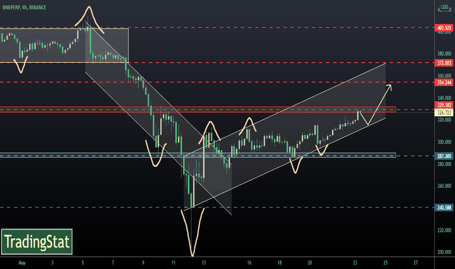This screenshot has height=269, width=455.
Task: Click the 300.000 price axis tick
Action: pyautogui.click(x=444, y=142)
